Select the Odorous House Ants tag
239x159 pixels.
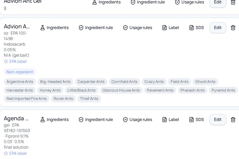(x=121, y=90)
